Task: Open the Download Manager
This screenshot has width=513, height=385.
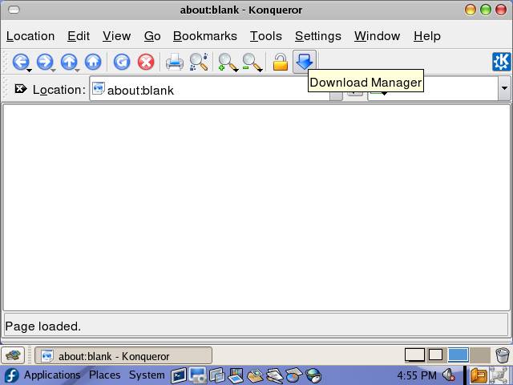Action: pos(304,62)
